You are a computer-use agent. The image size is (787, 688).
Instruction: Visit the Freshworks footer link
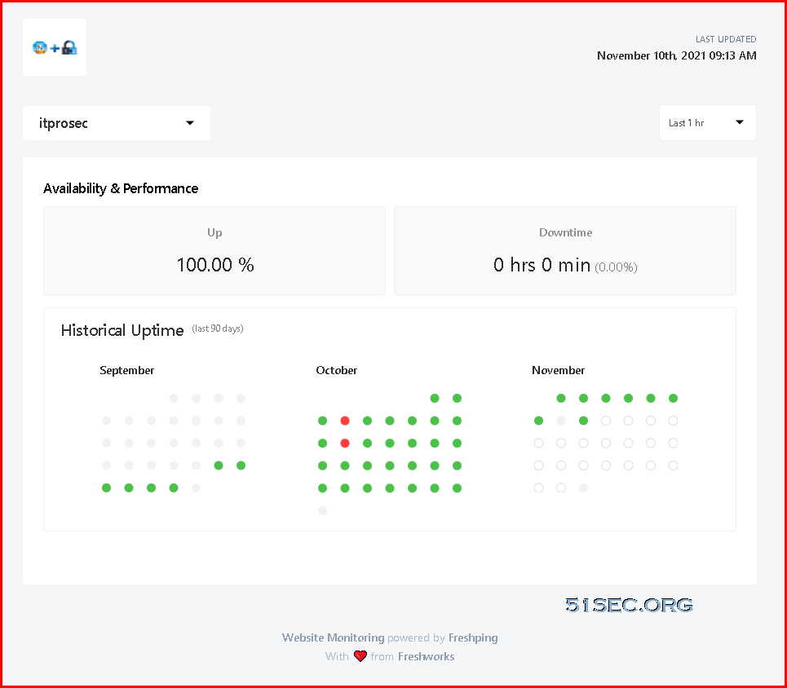point(427,656)
